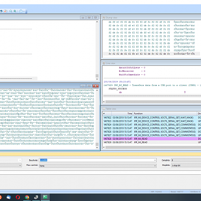Open the Chrome browser taskbar icon
Screen dimensions: 201x201
tap(27, 197)
